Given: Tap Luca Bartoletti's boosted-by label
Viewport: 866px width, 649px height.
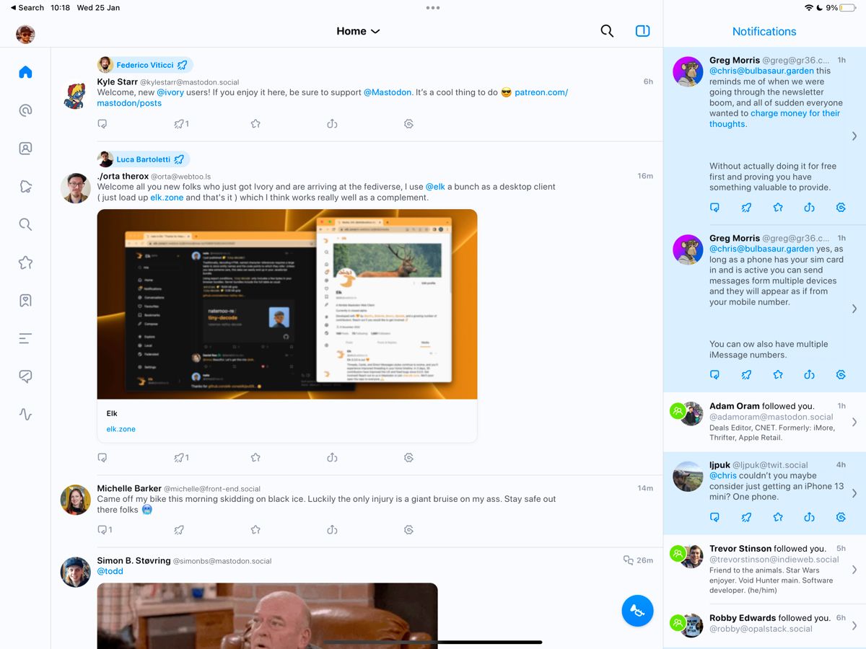Looking at the screenshot, I should pos(144,159).
